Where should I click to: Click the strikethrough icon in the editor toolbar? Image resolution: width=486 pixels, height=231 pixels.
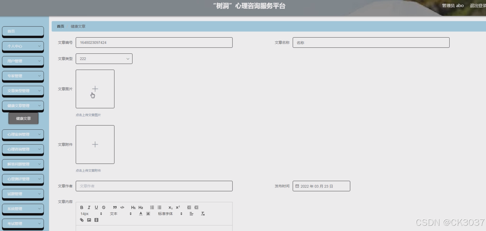pyautogui.click(x=103, y=208)
